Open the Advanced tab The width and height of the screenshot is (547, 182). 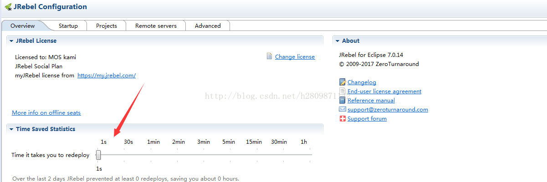click(x=208, y=26)
